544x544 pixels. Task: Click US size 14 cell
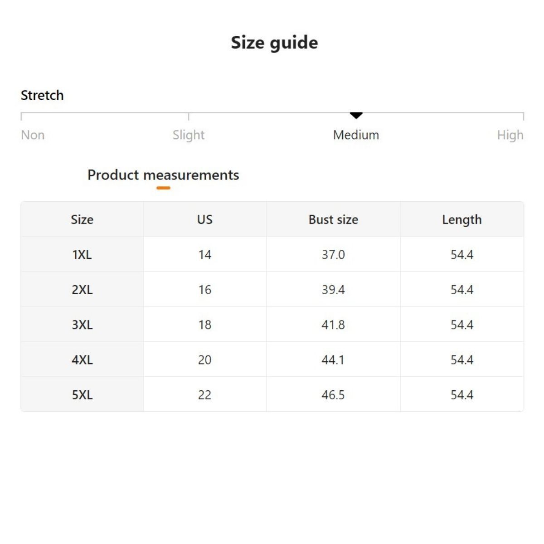(x=204, y=255)
